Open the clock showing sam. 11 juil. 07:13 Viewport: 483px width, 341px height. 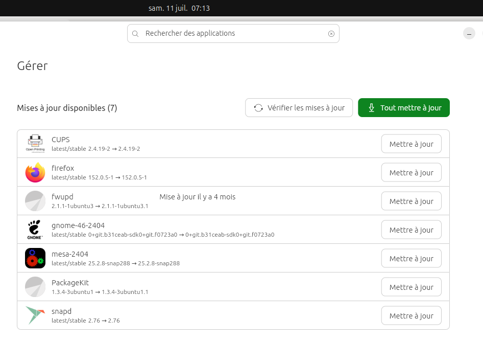(x=179, y=8)
